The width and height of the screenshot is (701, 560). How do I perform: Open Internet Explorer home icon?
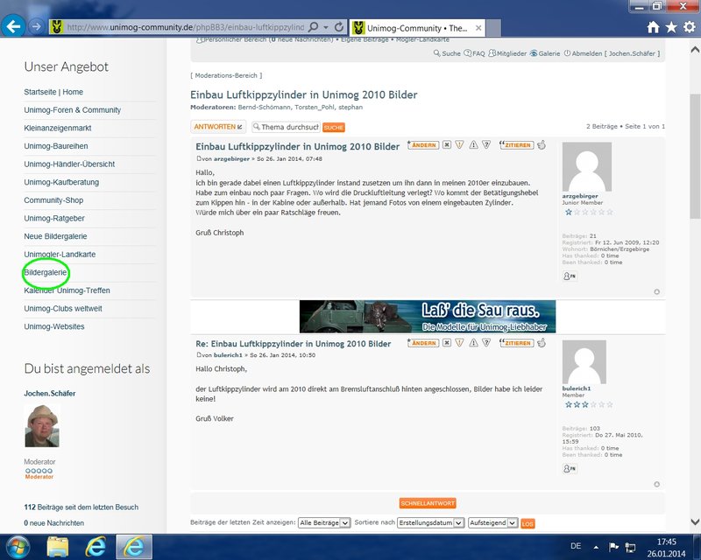click(653, 27)
